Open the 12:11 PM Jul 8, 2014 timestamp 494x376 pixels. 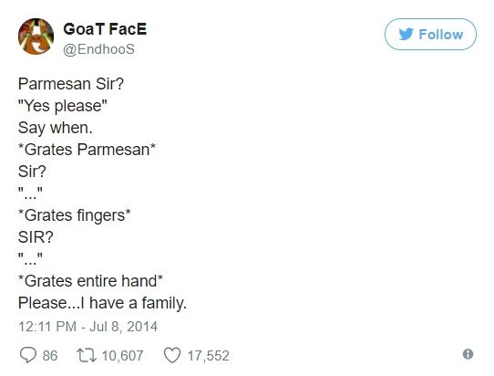[x=87, y=327]
